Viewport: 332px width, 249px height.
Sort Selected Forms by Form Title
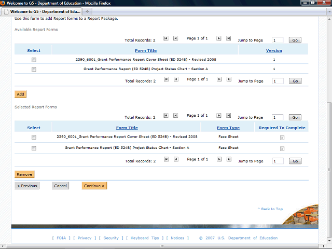(x=127, y=128)
